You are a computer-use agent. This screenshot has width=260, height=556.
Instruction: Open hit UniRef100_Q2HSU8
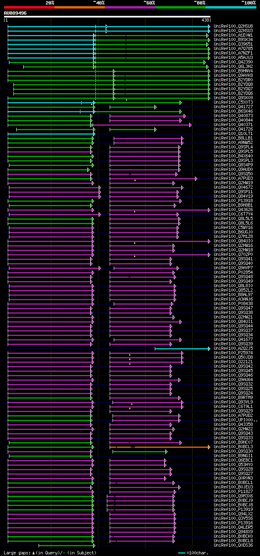point(233,26)
